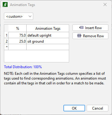Select the 75.0 percent cell

[x=17, y=35]
